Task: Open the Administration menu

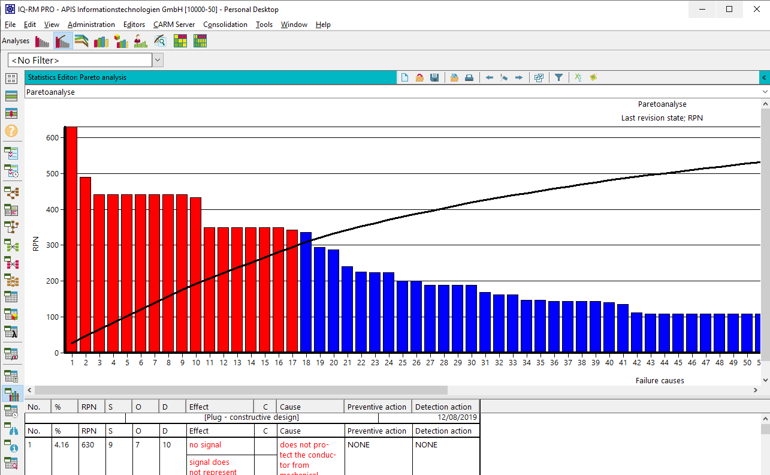Action: (x=91, y=25)
